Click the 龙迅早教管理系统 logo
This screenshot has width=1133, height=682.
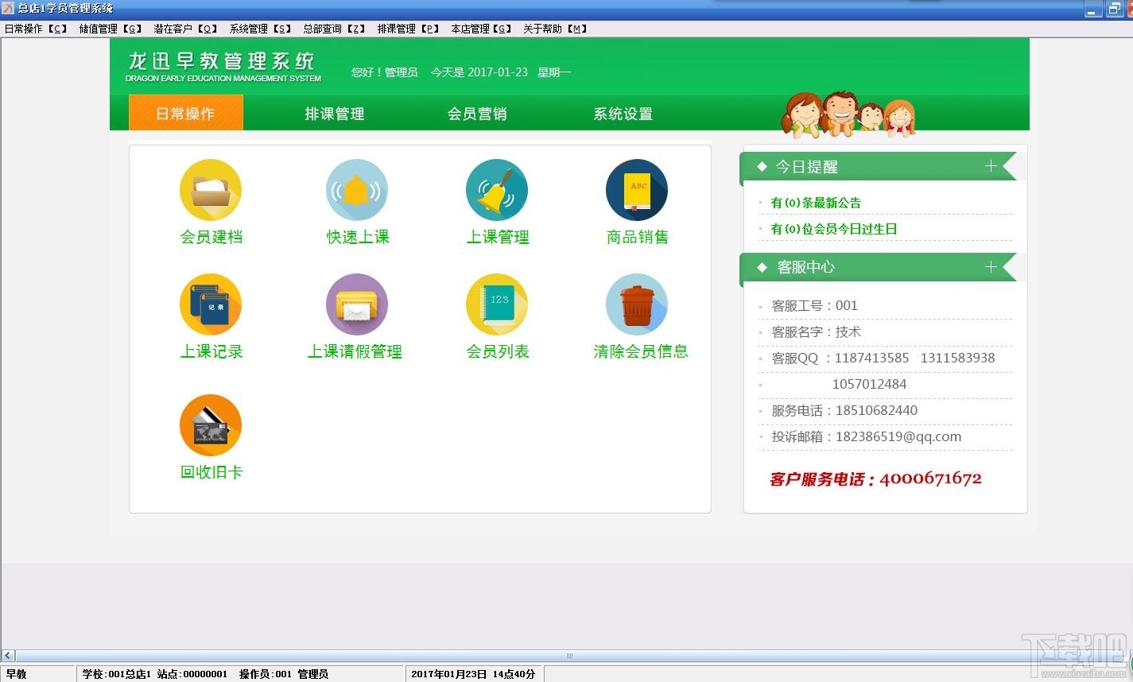tap(223, 67)
